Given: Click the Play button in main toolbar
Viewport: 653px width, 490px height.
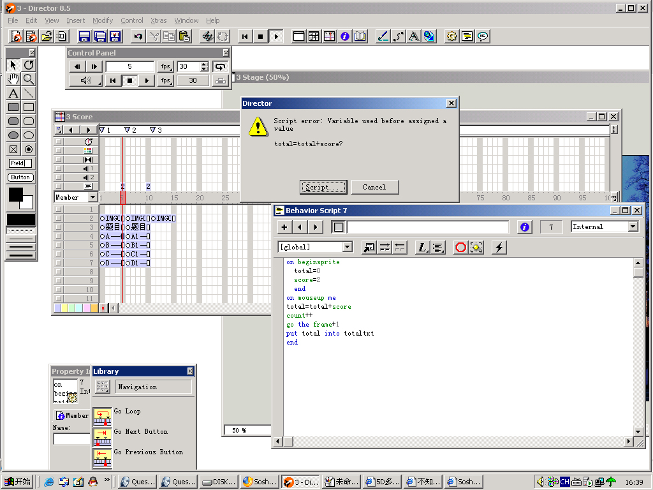Looking at the screenshot, I should [275, 36].
